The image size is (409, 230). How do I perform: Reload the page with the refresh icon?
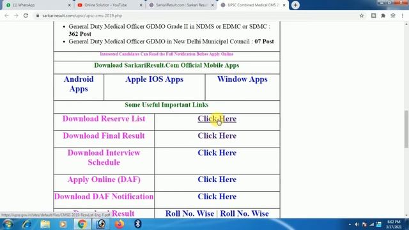coord(26,15)
